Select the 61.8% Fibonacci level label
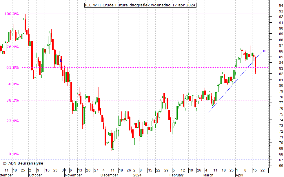This screenshot has width=284, height=177. click(x=12, y=68)
